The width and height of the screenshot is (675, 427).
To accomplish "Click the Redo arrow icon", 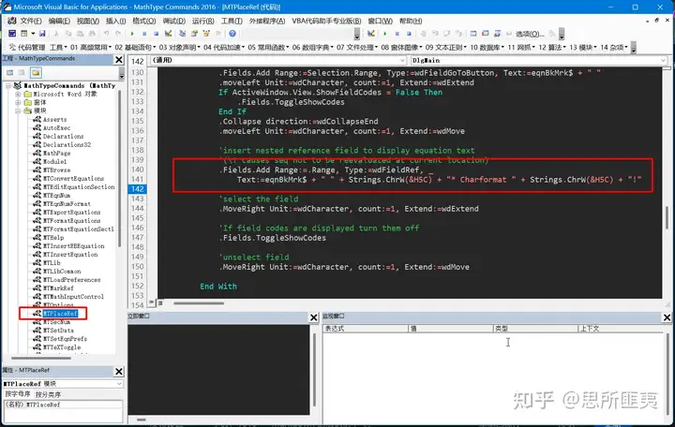I will point(118,34).
